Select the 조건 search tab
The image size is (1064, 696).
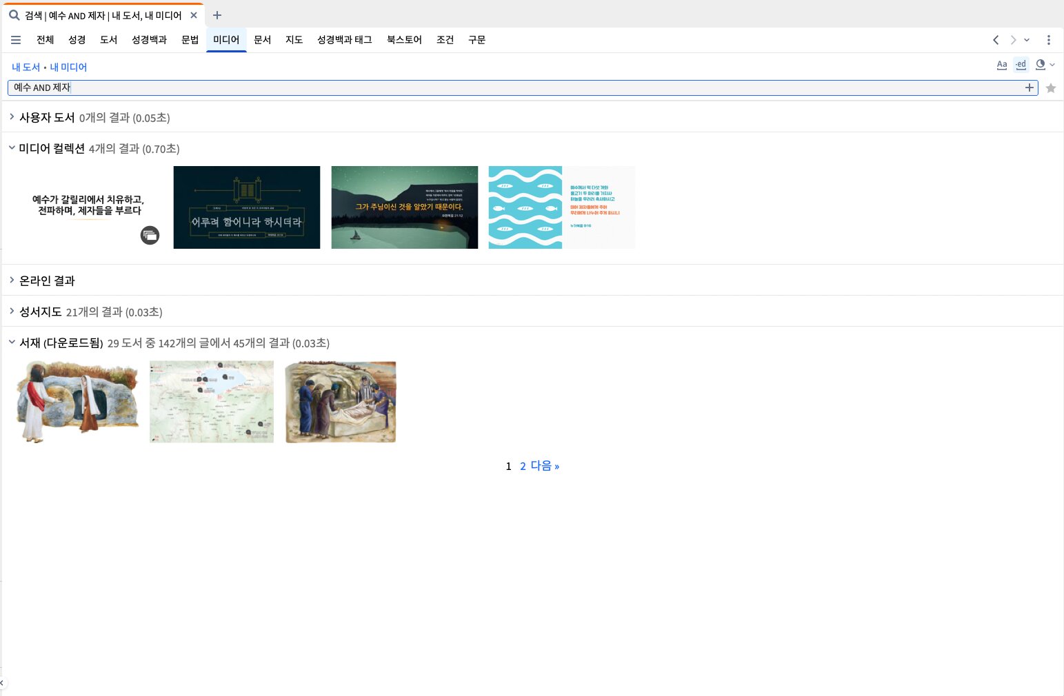(x=445, y=40)
